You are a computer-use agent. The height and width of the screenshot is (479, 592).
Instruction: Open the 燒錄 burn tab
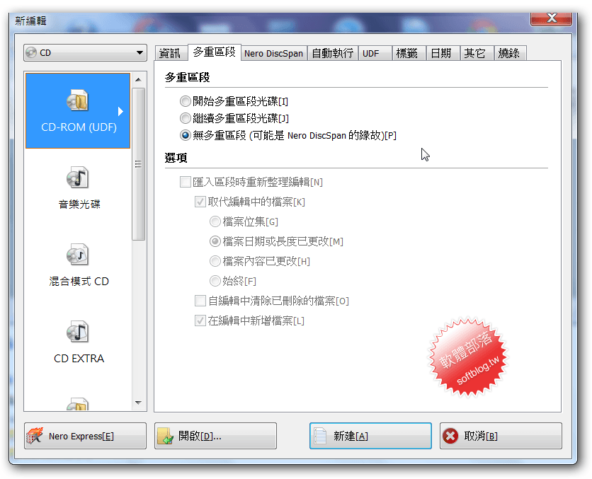point(509,53)
